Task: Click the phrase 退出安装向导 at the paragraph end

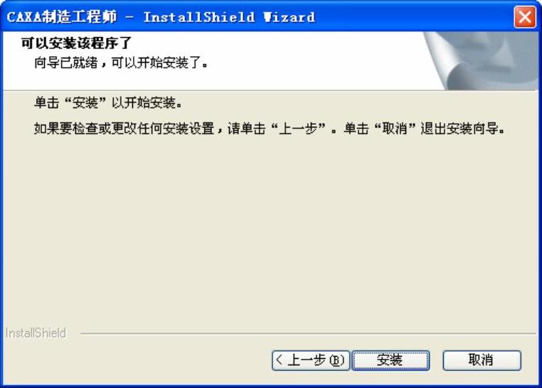Action: coord(459,129)
